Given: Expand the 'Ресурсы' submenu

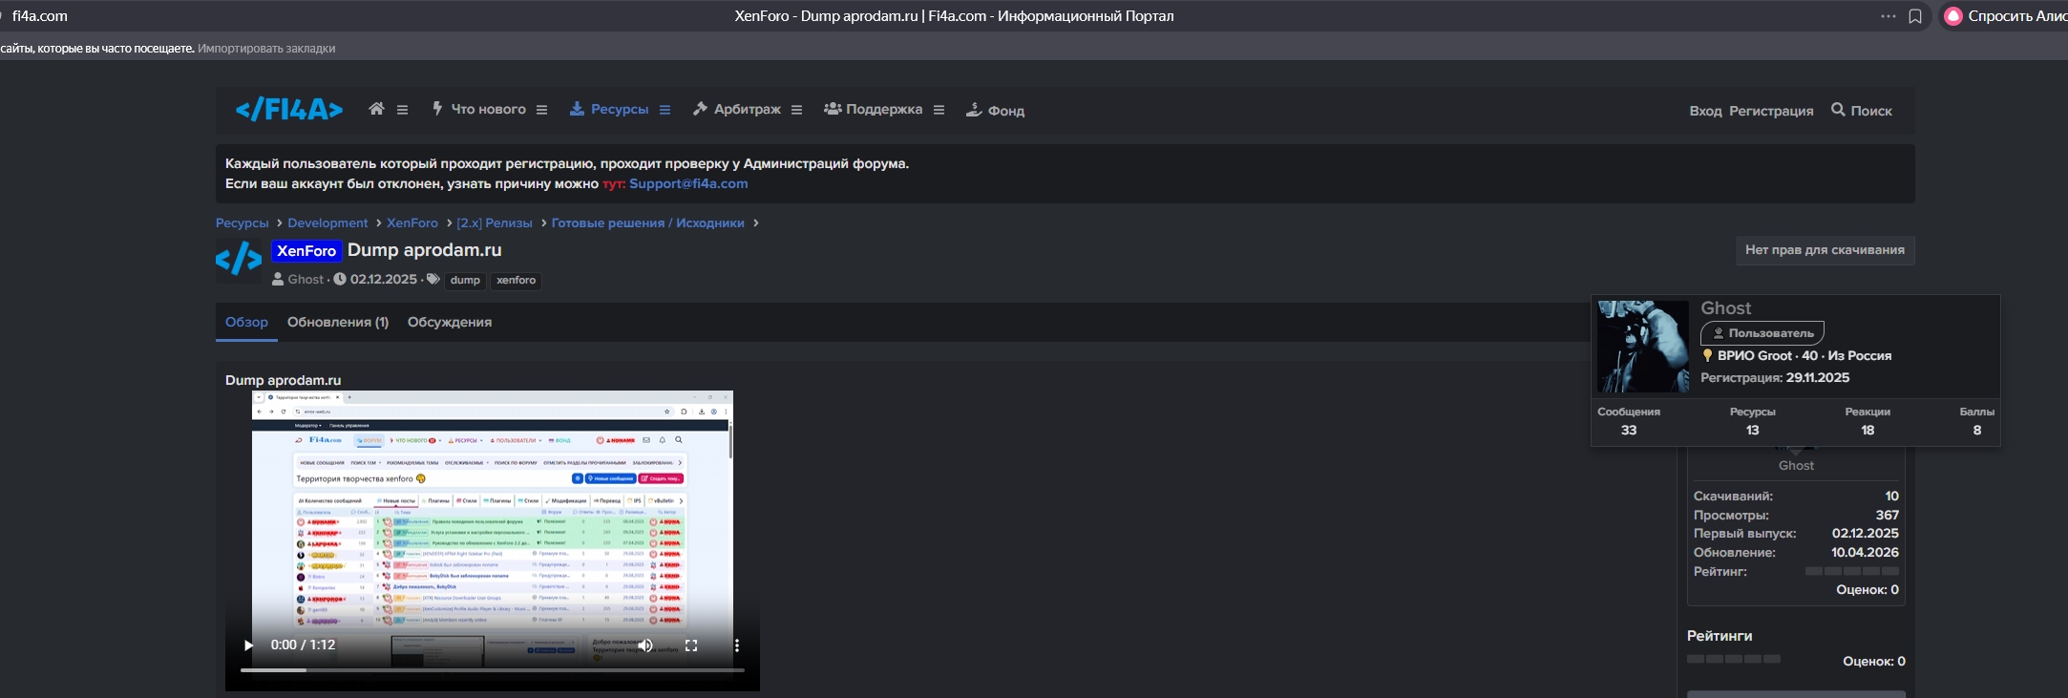Looking at the screenshot, I should (665, 110).
